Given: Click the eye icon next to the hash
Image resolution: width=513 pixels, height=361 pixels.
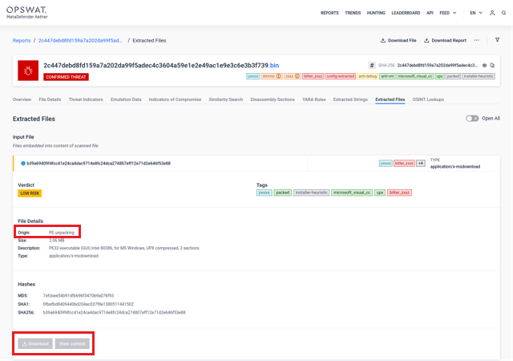Looking at the screenshot, I should [484, 65].
